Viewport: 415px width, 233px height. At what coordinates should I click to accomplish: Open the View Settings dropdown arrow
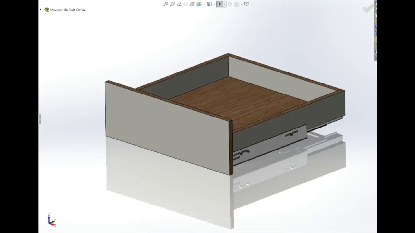pyautogui.click(x=252, y=4)
